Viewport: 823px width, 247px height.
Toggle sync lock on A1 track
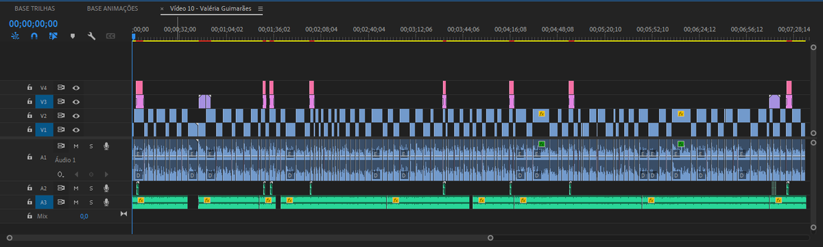pos(61,145)
